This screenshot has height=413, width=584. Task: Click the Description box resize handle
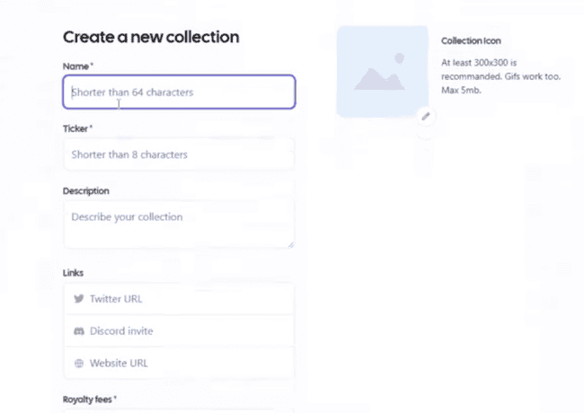[290, 243]
